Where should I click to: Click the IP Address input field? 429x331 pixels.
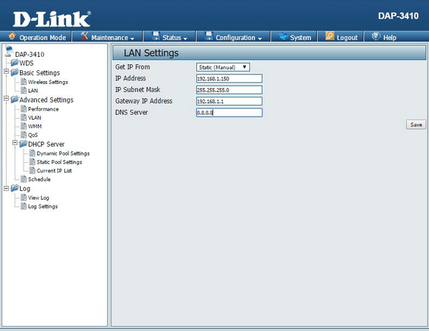coord(229,78)
